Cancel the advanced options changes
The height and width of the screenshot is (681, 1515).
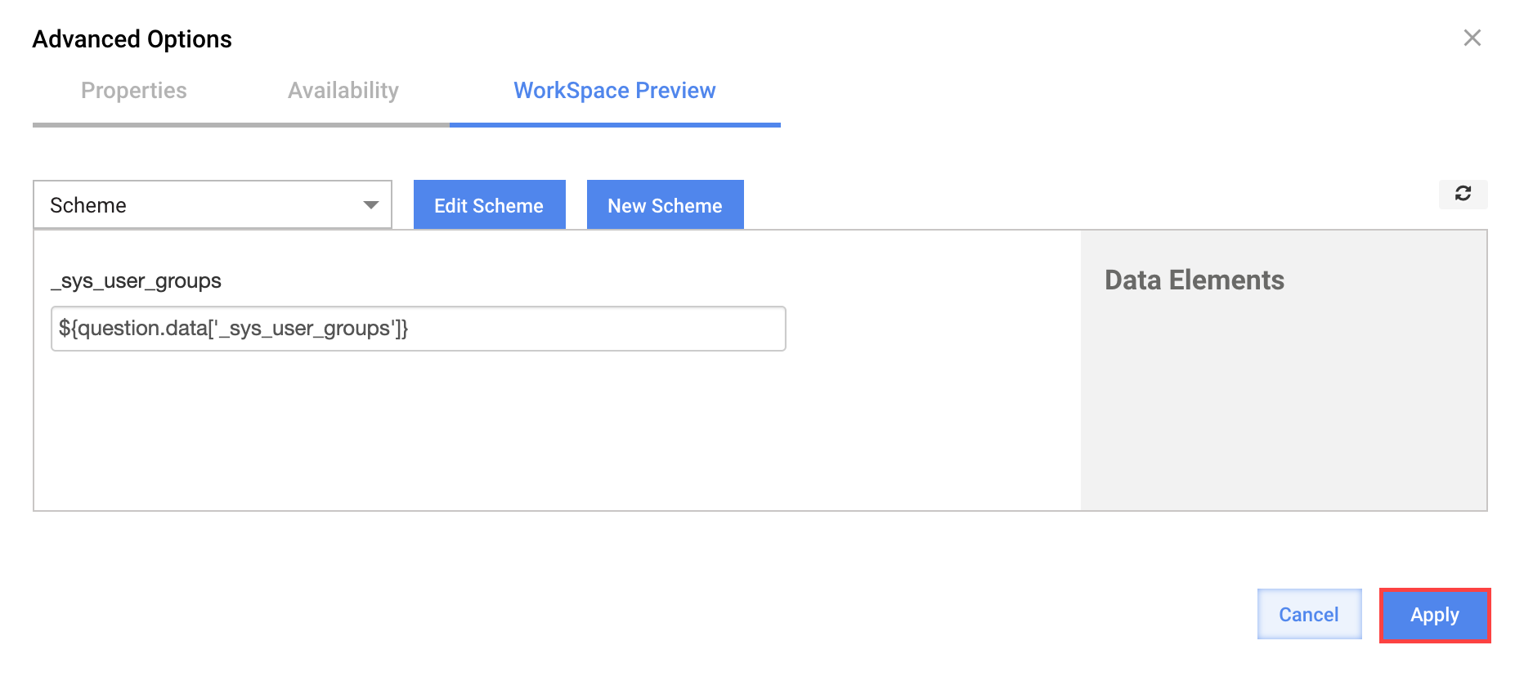(1309, 614)
